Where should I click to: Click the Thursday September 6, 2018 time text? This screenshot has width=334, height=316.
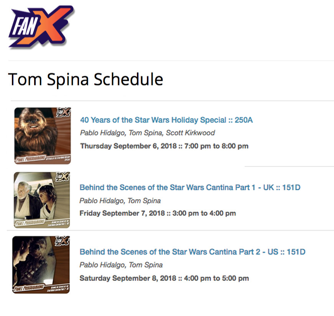click(164, 146)
